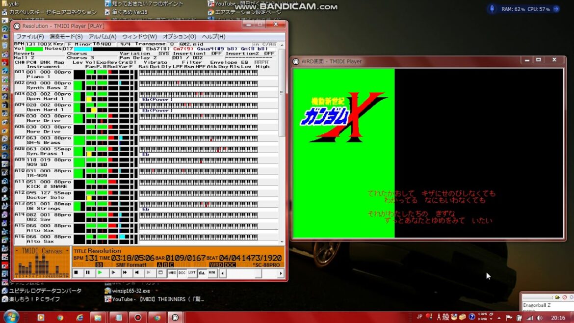Toggle the DOC display button
The image size is (574, 323).
(182, 272)
